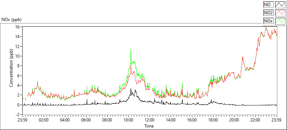Click the 08:00 x-axis tick label

coord(107,120)
